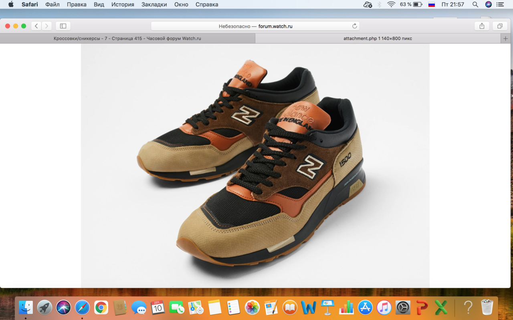Open Books from the Dock

[290, 308]
